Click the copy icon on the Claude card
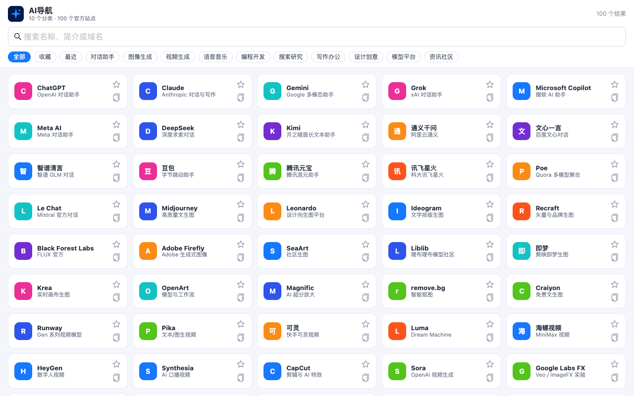Viewport: 634px width, 396px height. point(241,98)
